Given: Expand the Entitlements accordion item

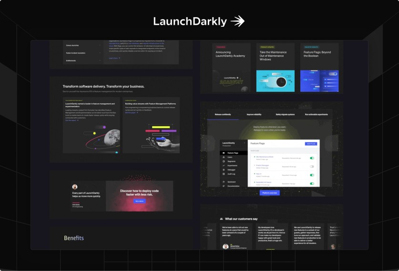Looking at the screenshot, I should click(x=83, y=60).
